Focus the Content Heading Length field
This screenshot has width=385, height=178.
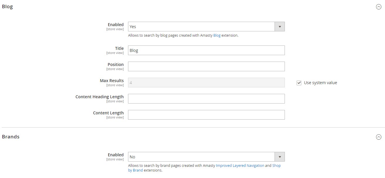pos(206,99)
